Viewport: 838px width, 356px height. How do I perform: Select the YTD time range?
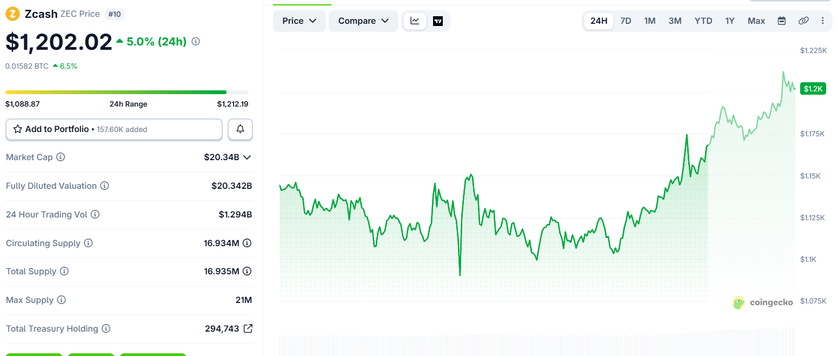click(703, 21)
